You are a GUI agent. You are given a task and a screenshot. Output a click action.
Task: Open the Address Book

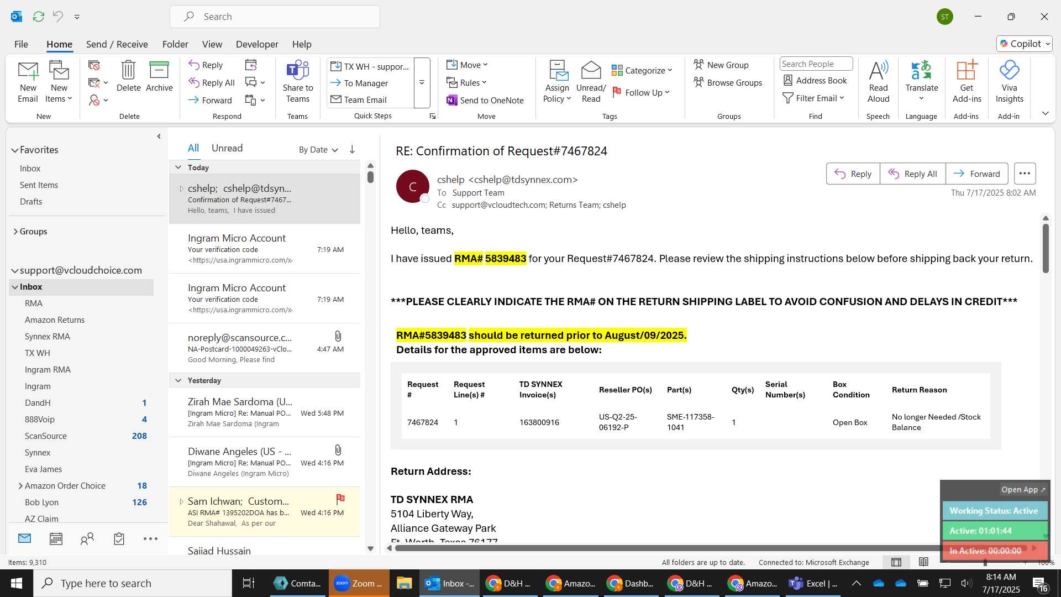point(815,80)
